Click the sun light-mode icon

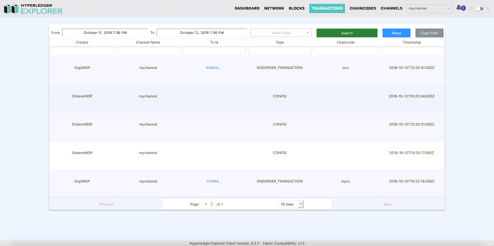[470, 8]
